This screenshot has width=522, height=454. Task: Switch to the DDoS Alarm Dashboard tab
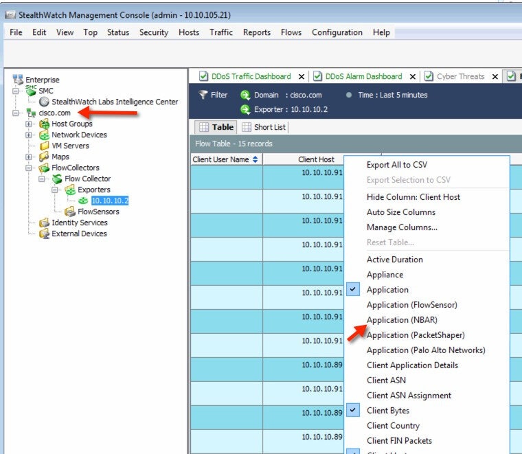(x=364, y=76)
